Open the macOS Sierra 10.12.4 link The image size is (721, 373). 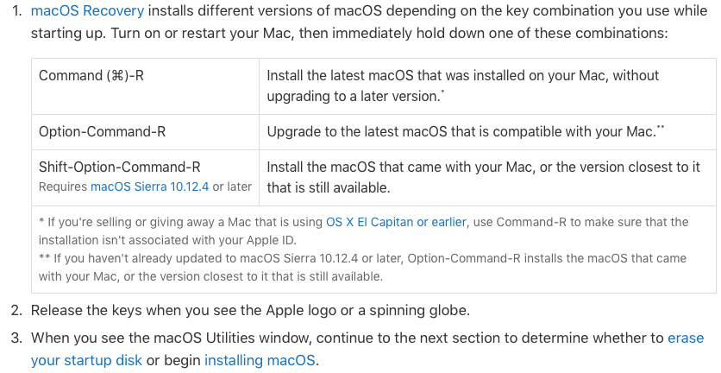tap(149, 187)
